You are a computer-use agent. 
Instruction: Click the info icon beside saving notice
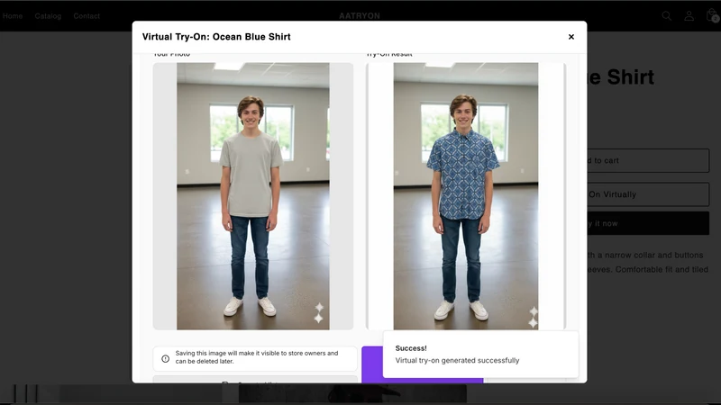click(166, 358)
